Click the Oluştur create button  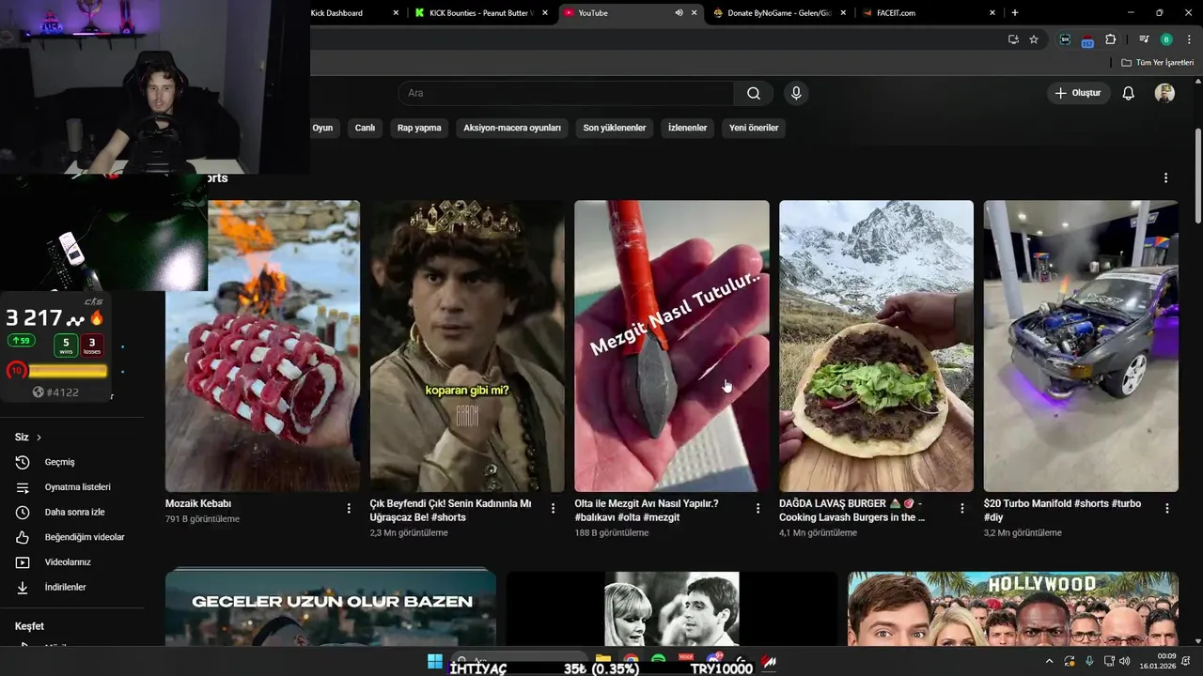1078,93
